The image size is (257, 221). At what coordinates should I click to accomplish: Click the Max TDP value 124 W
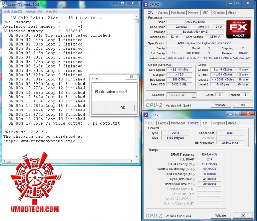click(218, 27)
